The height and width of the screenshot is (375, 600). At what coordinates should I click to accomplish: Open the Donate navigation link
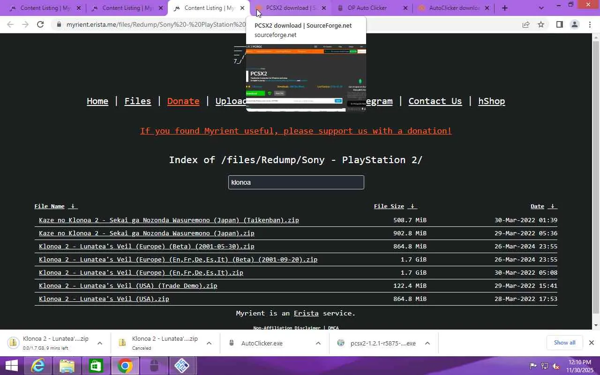coord(183,101)
